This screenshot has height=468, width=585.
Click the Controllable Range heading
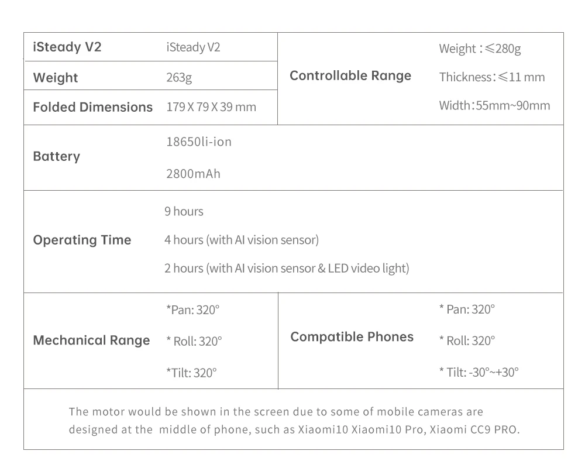pos(350,75)
